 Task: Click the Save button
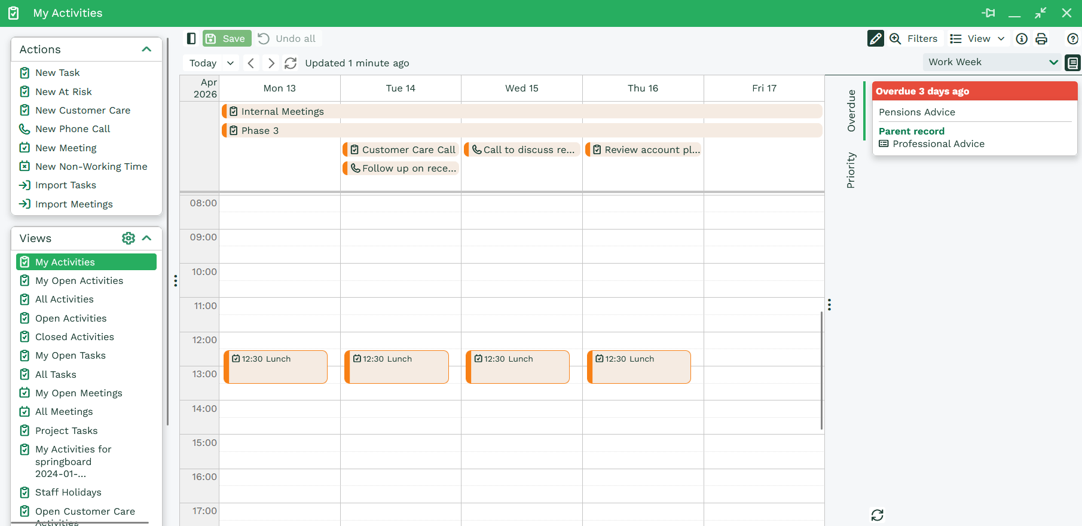tap(227, 39)
